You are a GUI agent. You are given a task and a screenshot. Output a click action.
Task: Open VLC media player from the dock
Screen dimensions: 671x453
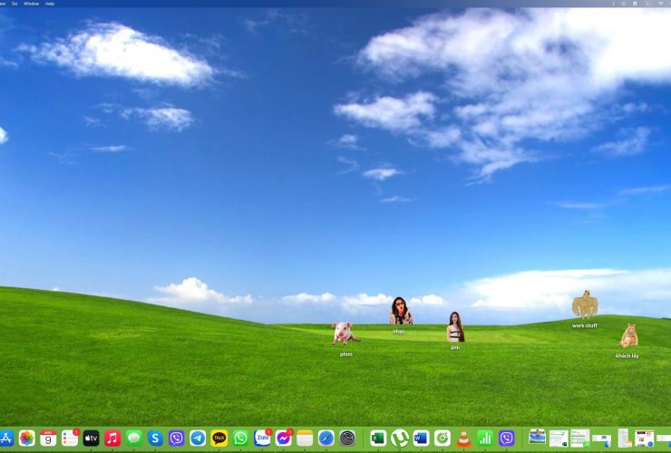(463, 439)
